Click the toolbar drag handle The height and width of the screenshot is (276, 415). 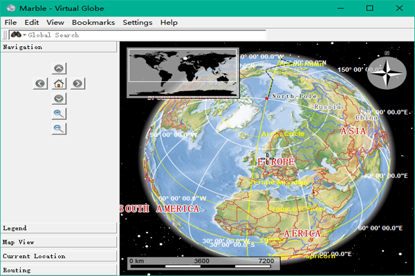(x=5, y=35)
